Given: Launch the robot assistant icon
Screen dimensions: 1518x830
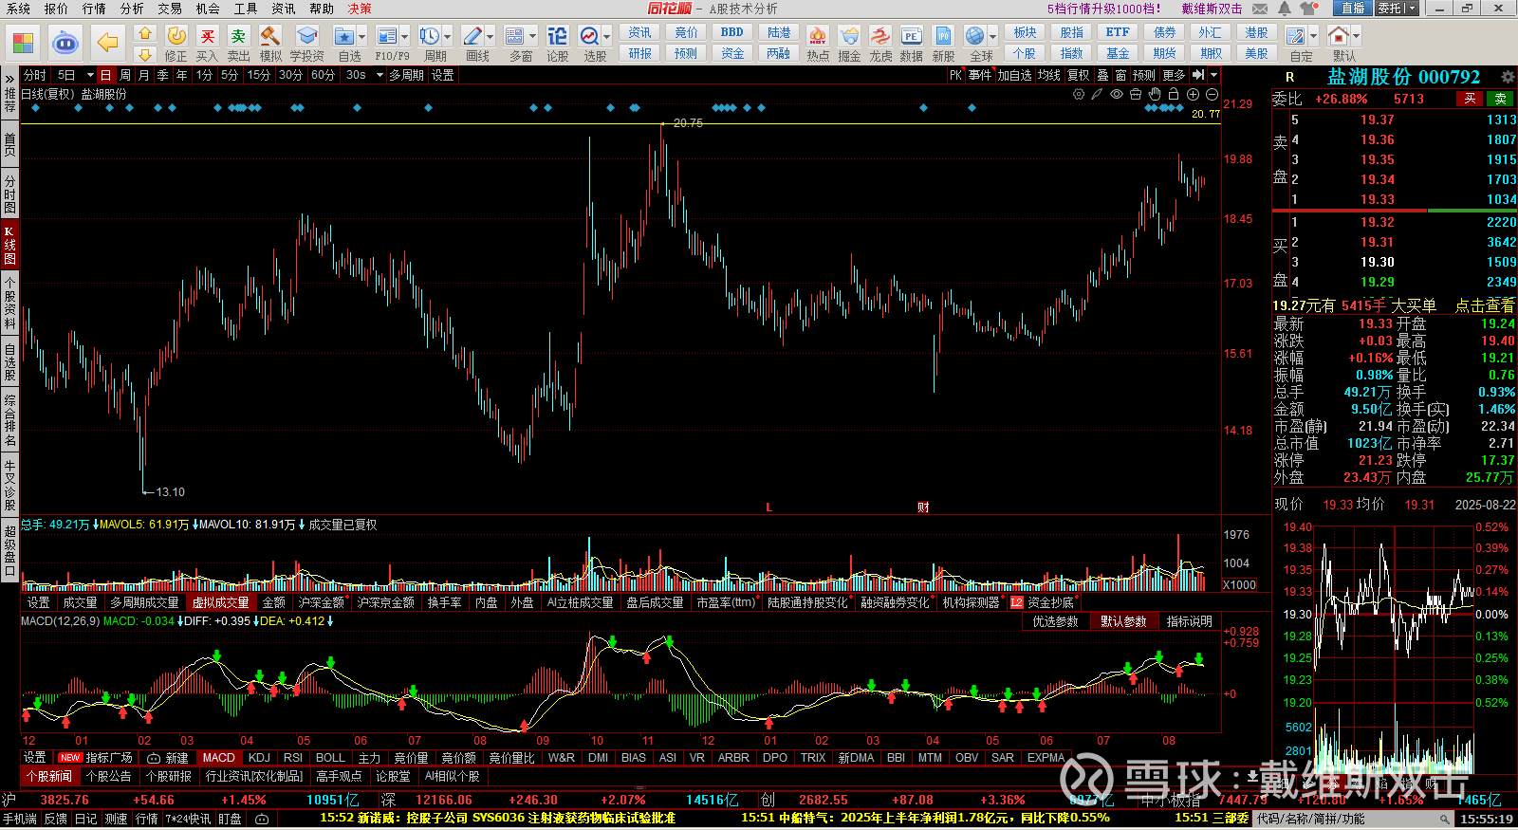Looking at the screenshot, I should 65,43.
